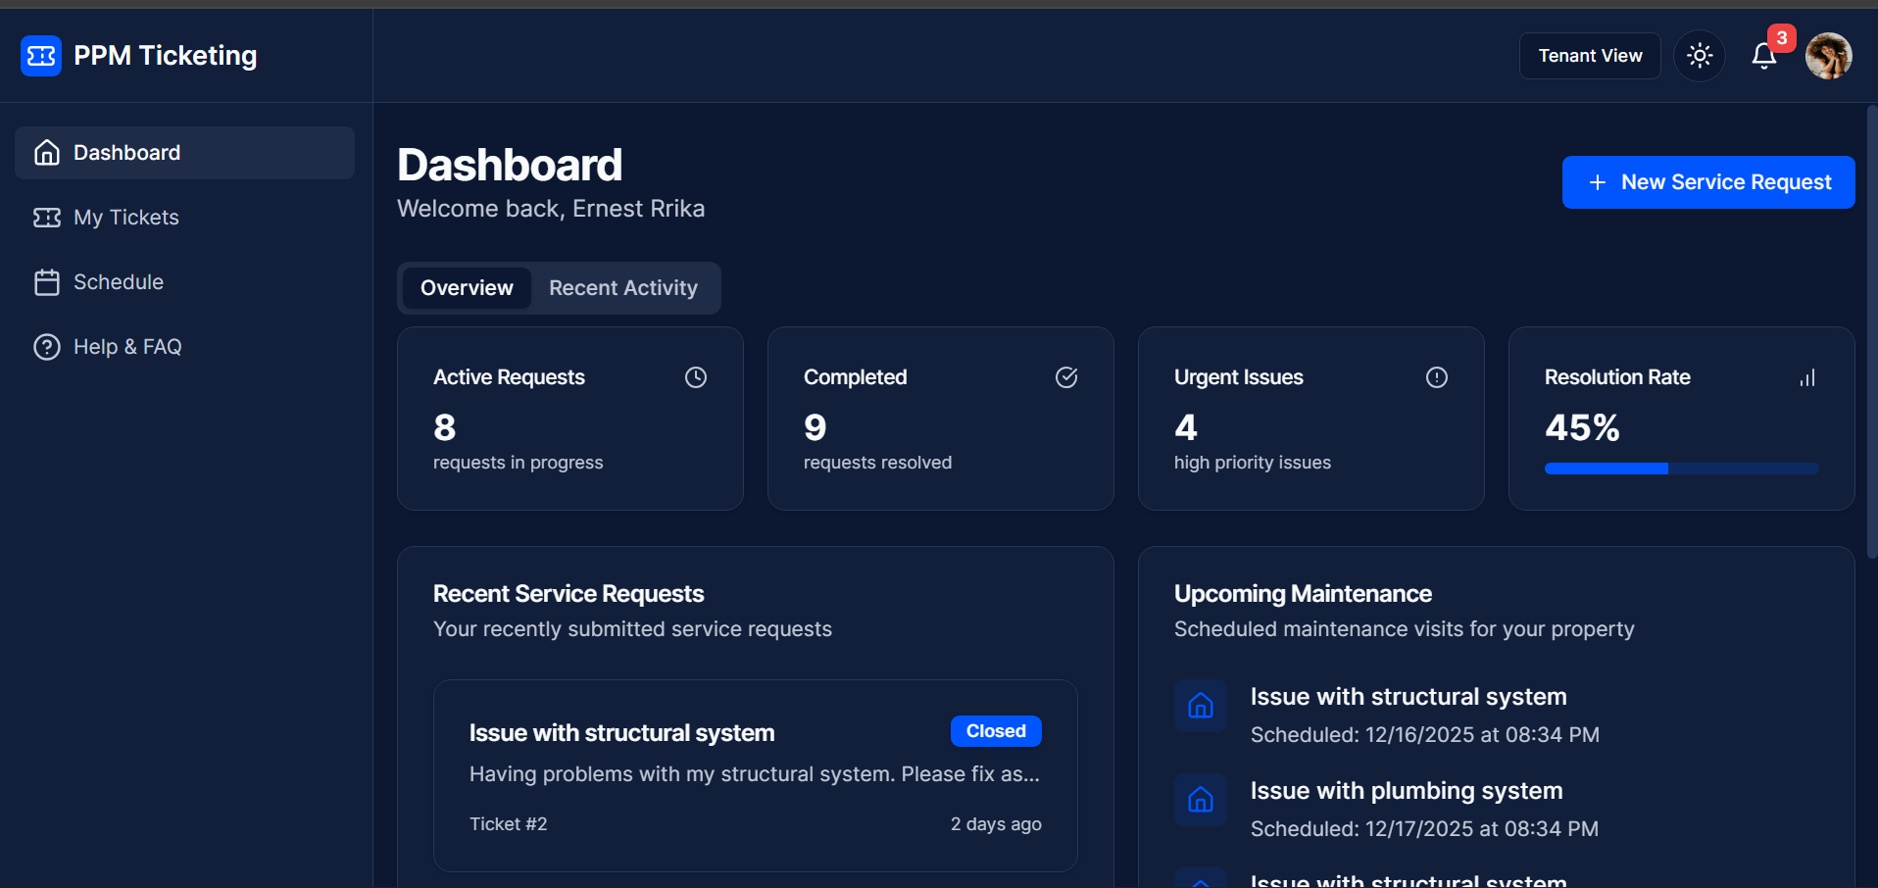1878x888 pixels.
Task: Click the Schedule calendar icon
Action: tap(47, 282)
